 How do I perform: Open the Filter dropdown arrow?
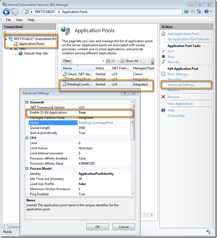tap(103, 61)
